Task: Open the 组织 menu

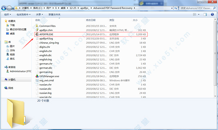Action: [x=7, y=14]
